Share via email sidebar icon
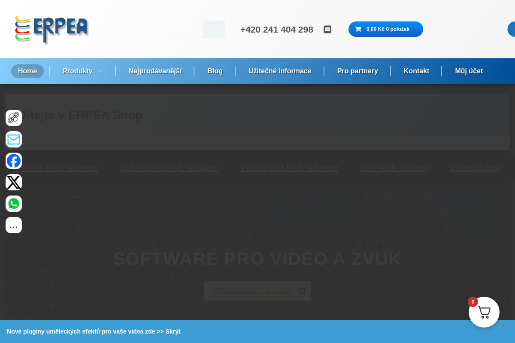Image resolution: width=515 pixels, height=343 pixels. click(14, 139)
